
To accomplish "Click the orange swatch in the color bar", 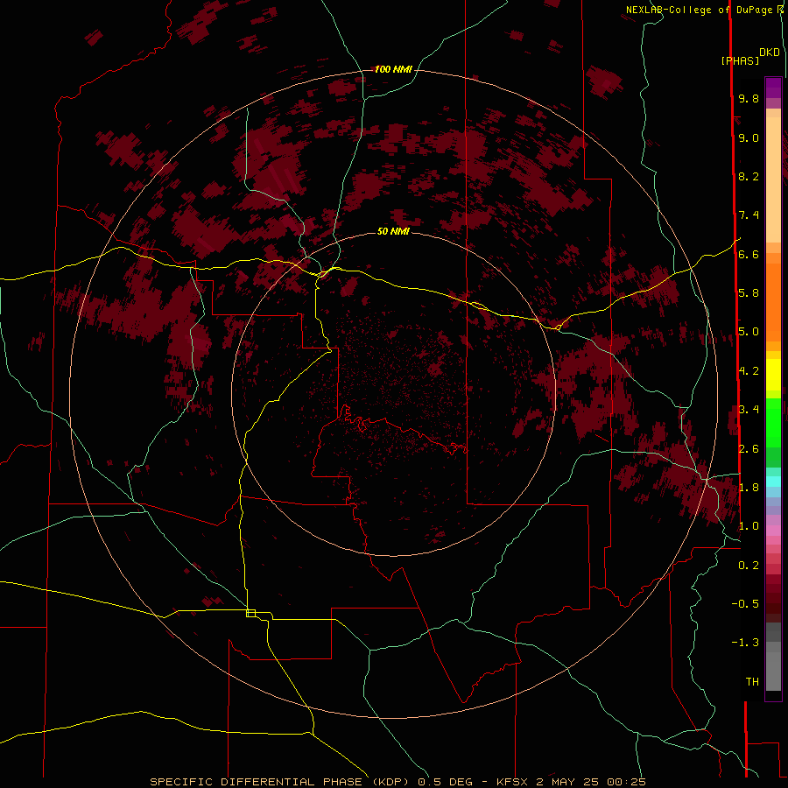I will pyautogui.click(x=773, y=301).
